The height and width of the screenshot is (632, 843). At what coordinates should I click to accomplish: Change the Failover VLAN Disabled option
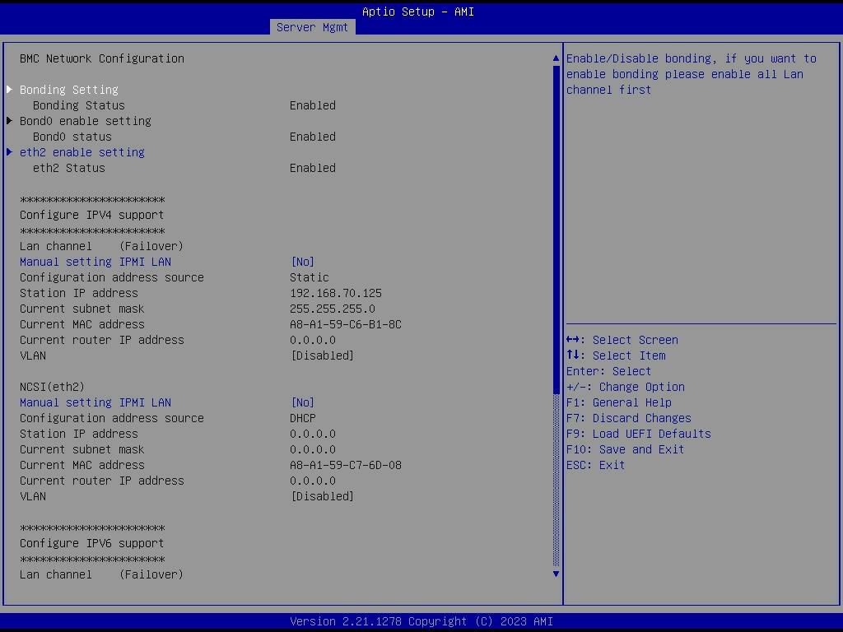click(x=323, y=355)
